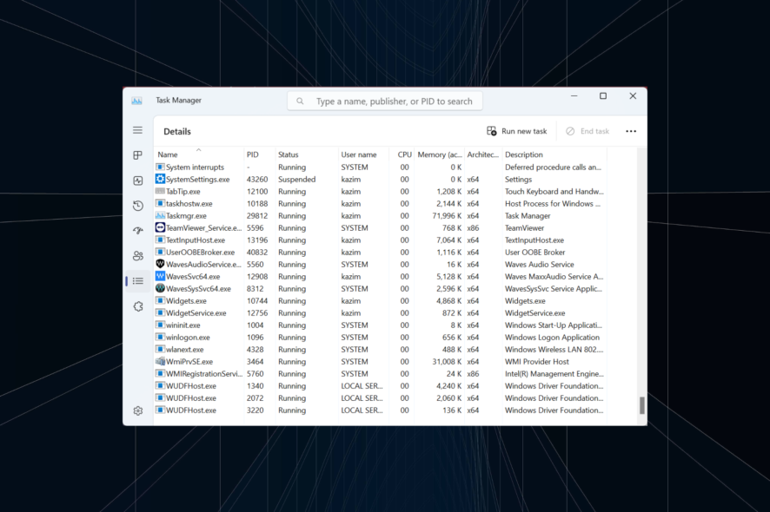The width and height of the screenshot is (770, 512).
Task: Sort by the Memory column header
Action: point(439,154)
